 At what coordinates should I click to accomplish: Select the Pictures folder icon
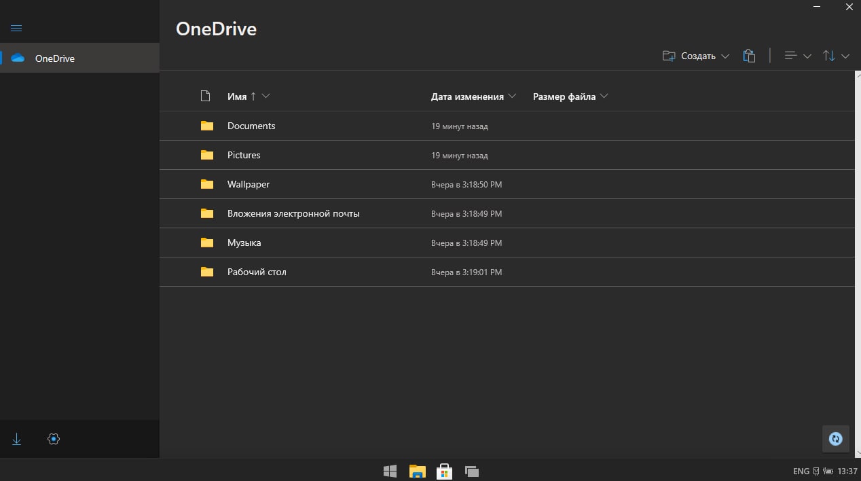207,155
